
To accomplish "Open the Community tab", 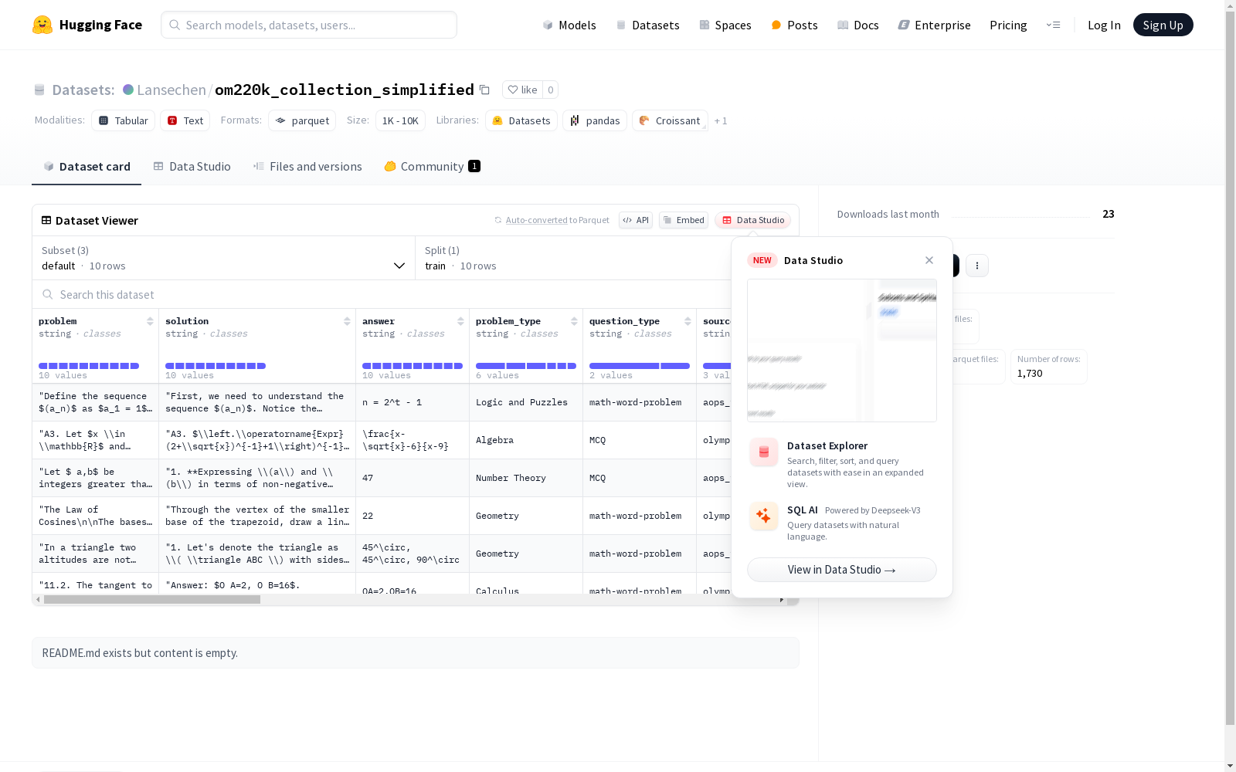I will pos(433,167).
